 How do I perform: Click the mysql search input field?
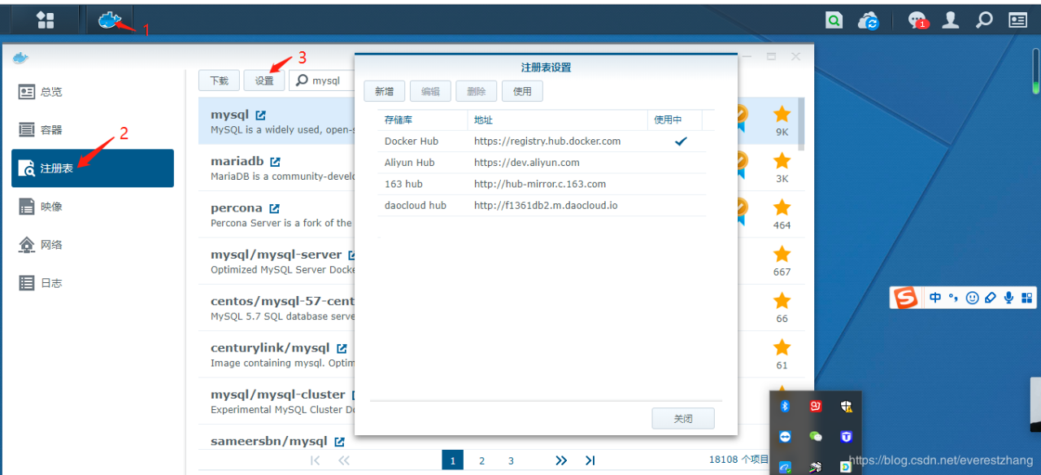[322, 81]
